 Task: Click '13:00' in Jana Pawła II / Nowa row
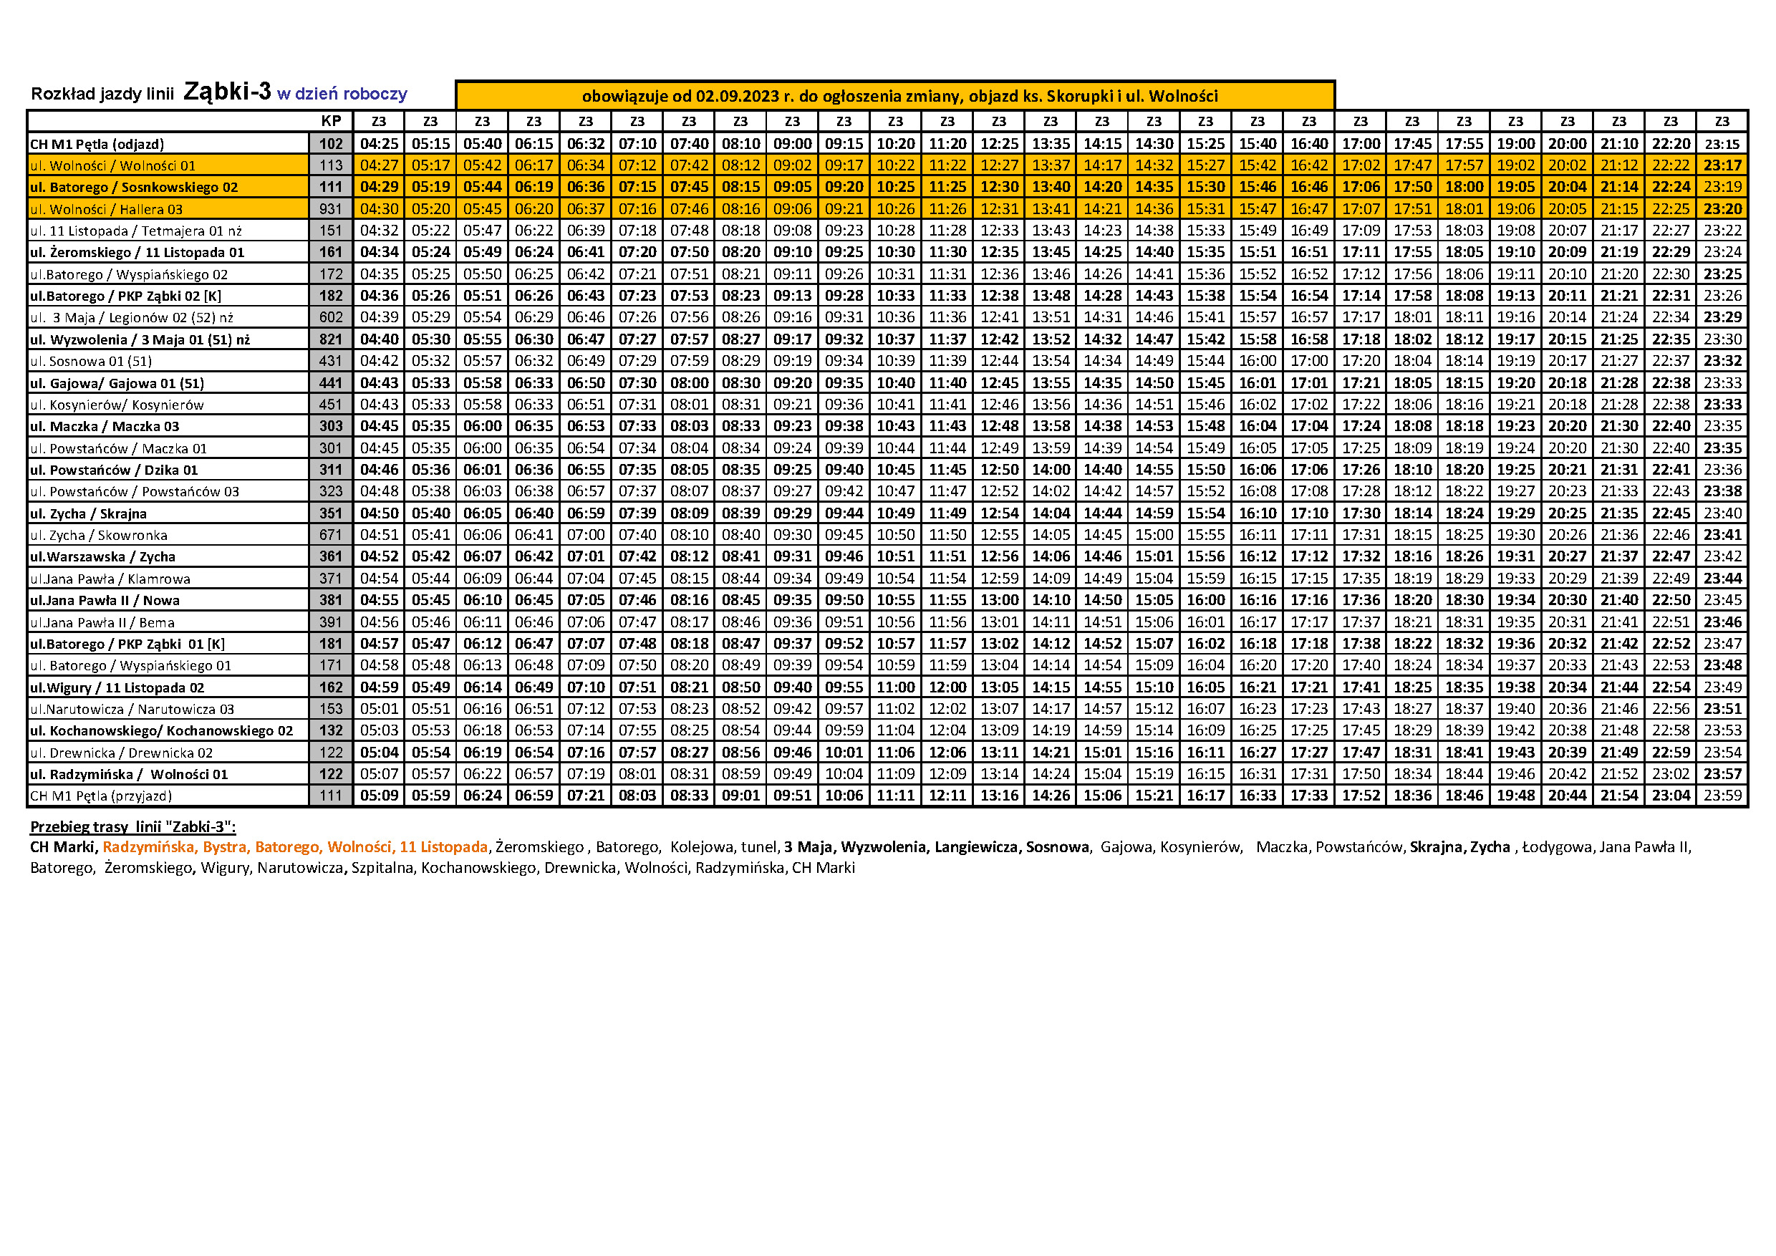(998, 600)
